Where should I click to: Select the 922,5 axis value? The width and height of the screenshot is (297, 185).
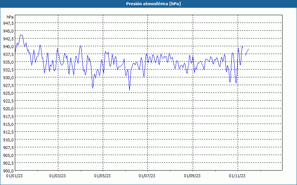(8, 101)
